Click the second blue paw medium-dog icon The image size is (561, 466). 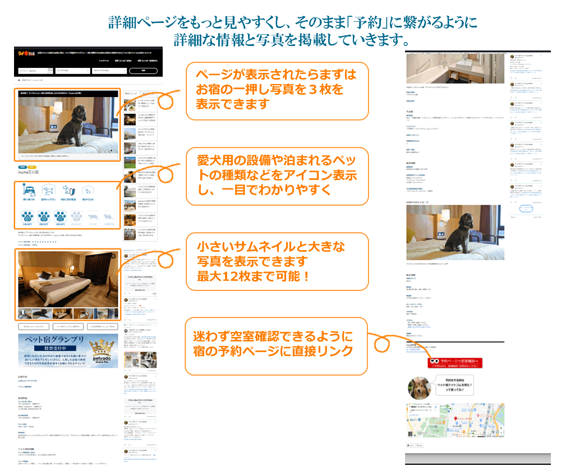click(43, 216)
